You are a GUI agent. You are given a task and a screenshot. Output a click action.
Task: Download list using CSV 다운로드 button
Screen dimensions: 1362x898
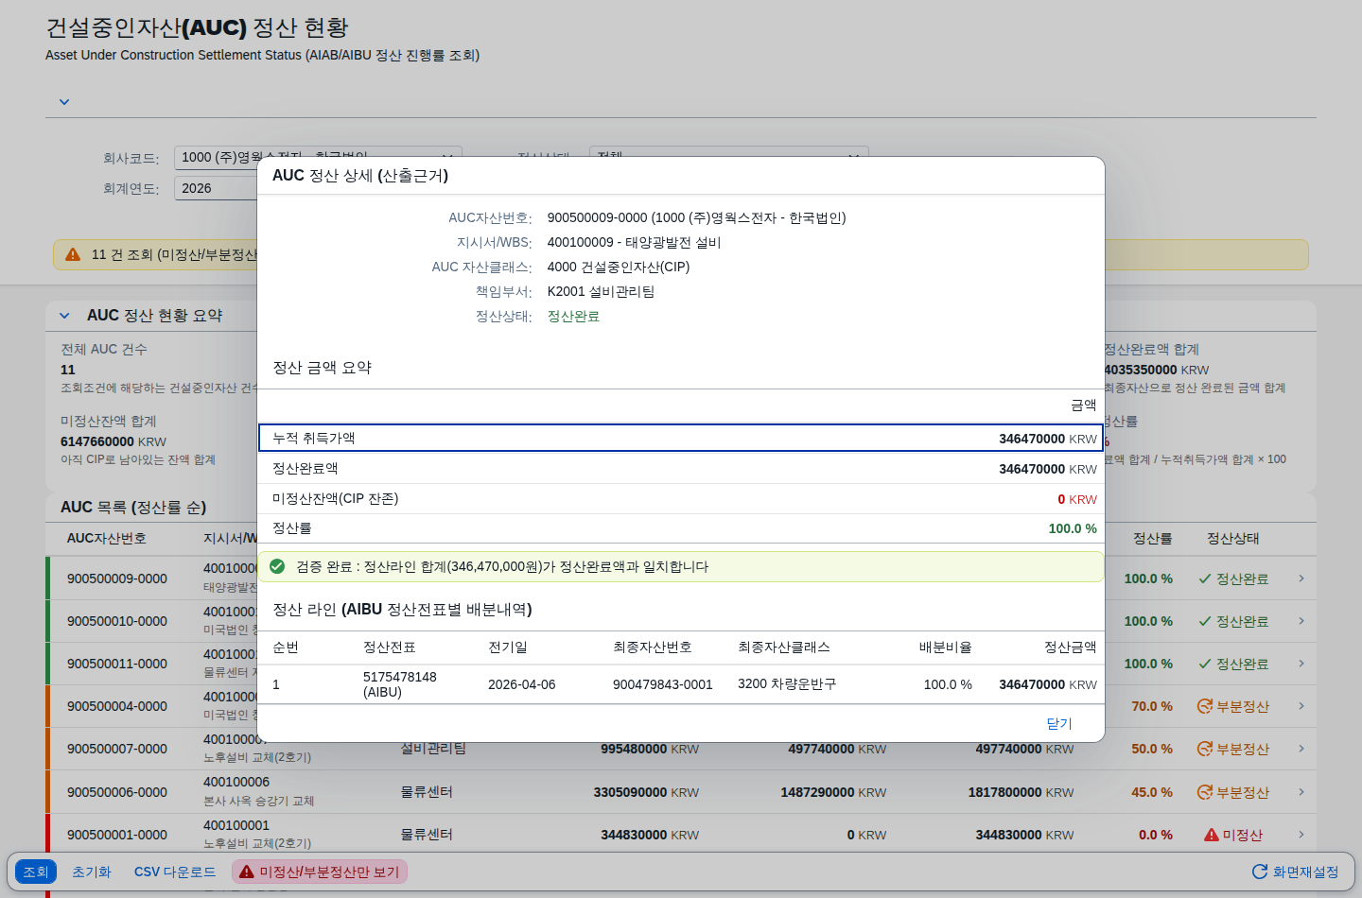175,872
